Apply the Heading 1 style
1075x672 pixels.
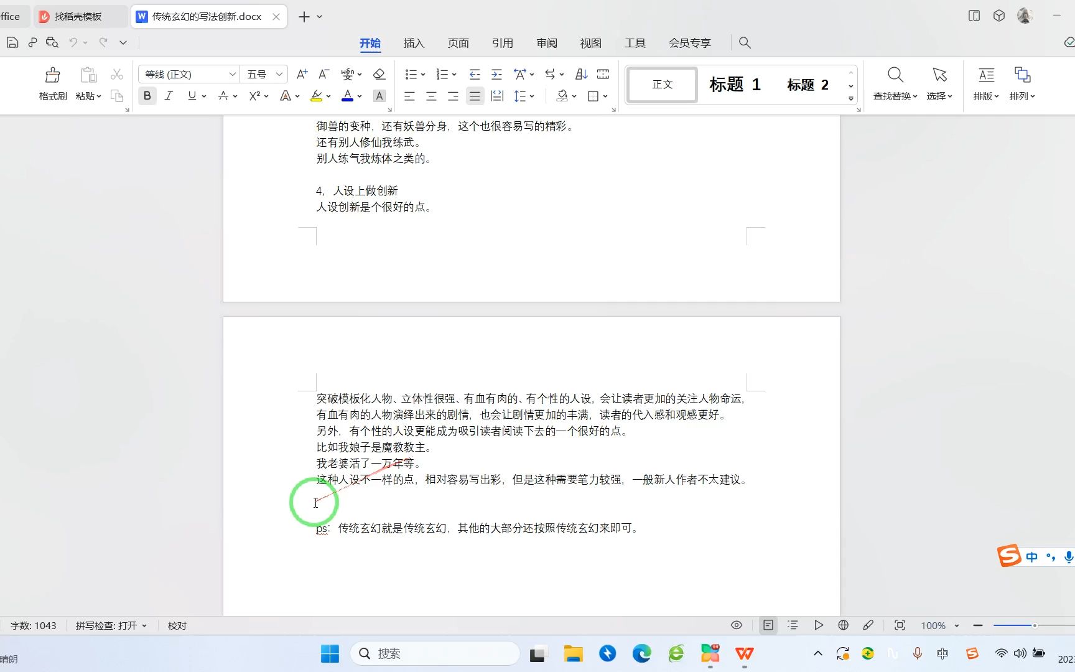[735, 85]
